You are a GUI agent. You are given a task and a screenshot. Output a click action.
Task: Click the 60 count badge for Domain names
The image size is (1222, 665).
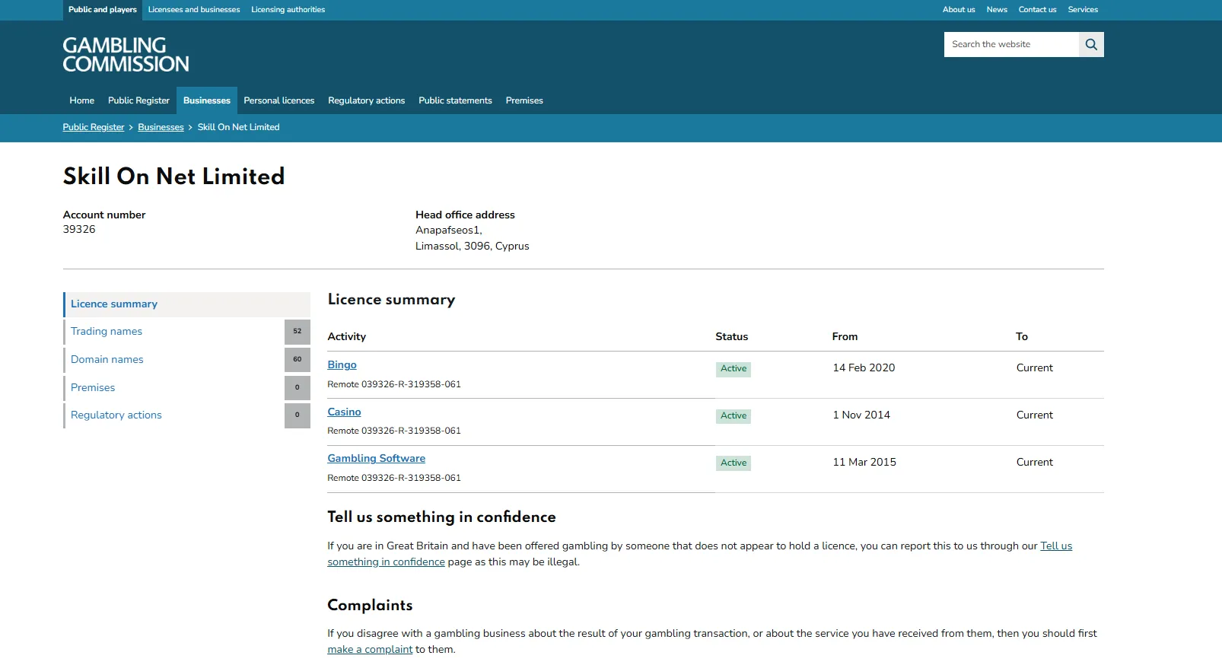tap(298, 360)
